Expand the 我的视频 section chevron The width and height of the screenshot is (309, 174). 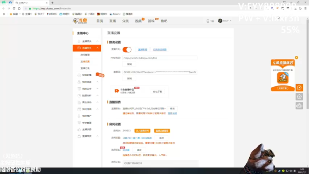point(97,109)
